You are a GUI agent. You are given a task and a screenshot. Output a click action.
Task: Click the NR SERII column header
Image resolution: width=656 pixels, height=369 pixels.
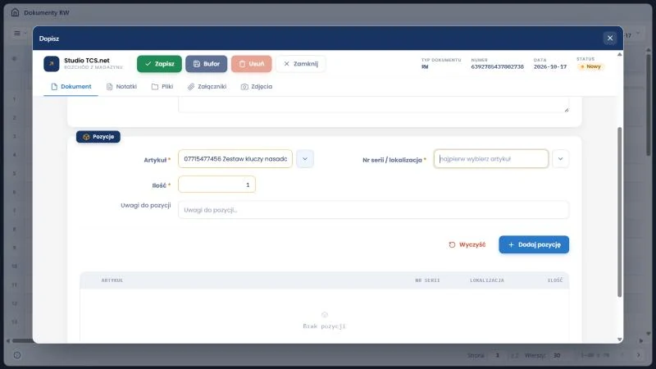coord(427,280)
